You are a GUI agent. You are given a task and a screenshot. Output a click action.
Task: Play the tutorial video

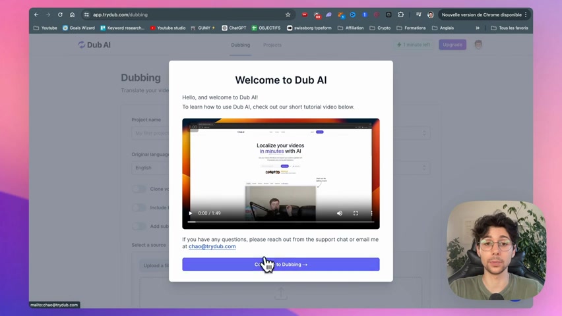click(x=191, y=213)
